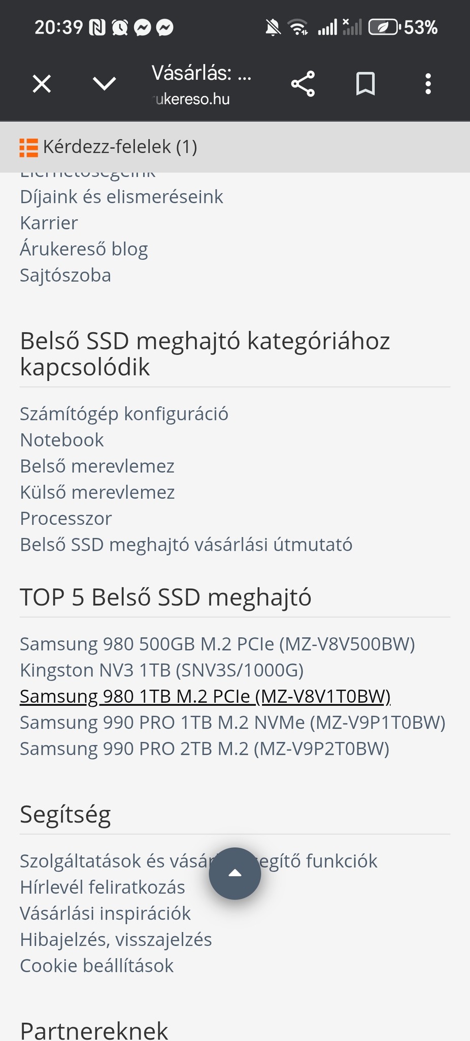Visit the Sajtószoba link
Image resolution: width=470 pixels, height=1041 pixels.
(65, 275)
